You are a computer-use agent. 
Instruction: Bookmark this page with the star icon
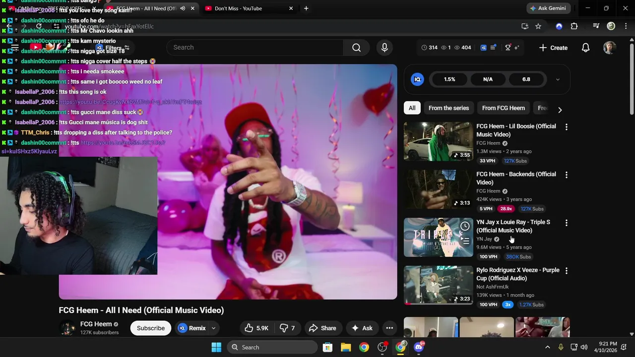pyautogui.click(x=538, y=26)
